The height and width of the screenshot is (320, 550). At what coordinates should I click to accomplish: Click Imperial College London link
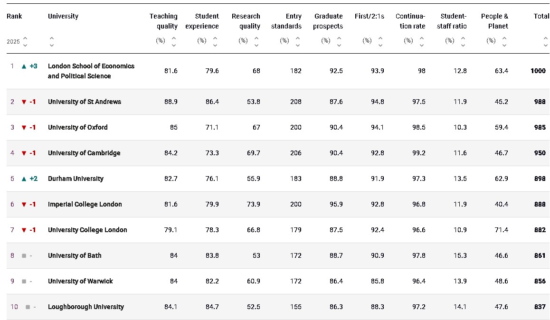(85, 204)
